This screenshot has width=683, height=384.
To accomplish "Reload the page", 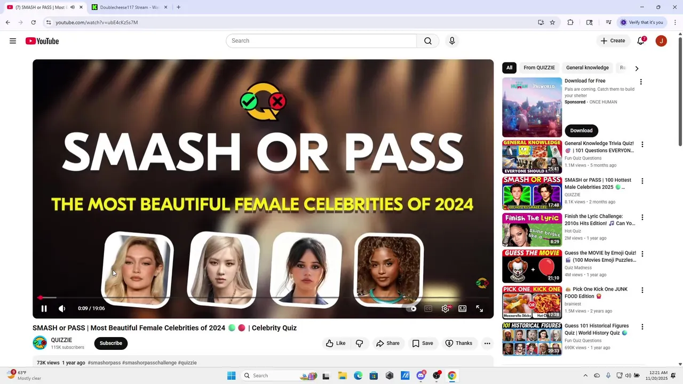I will point(33,22).
